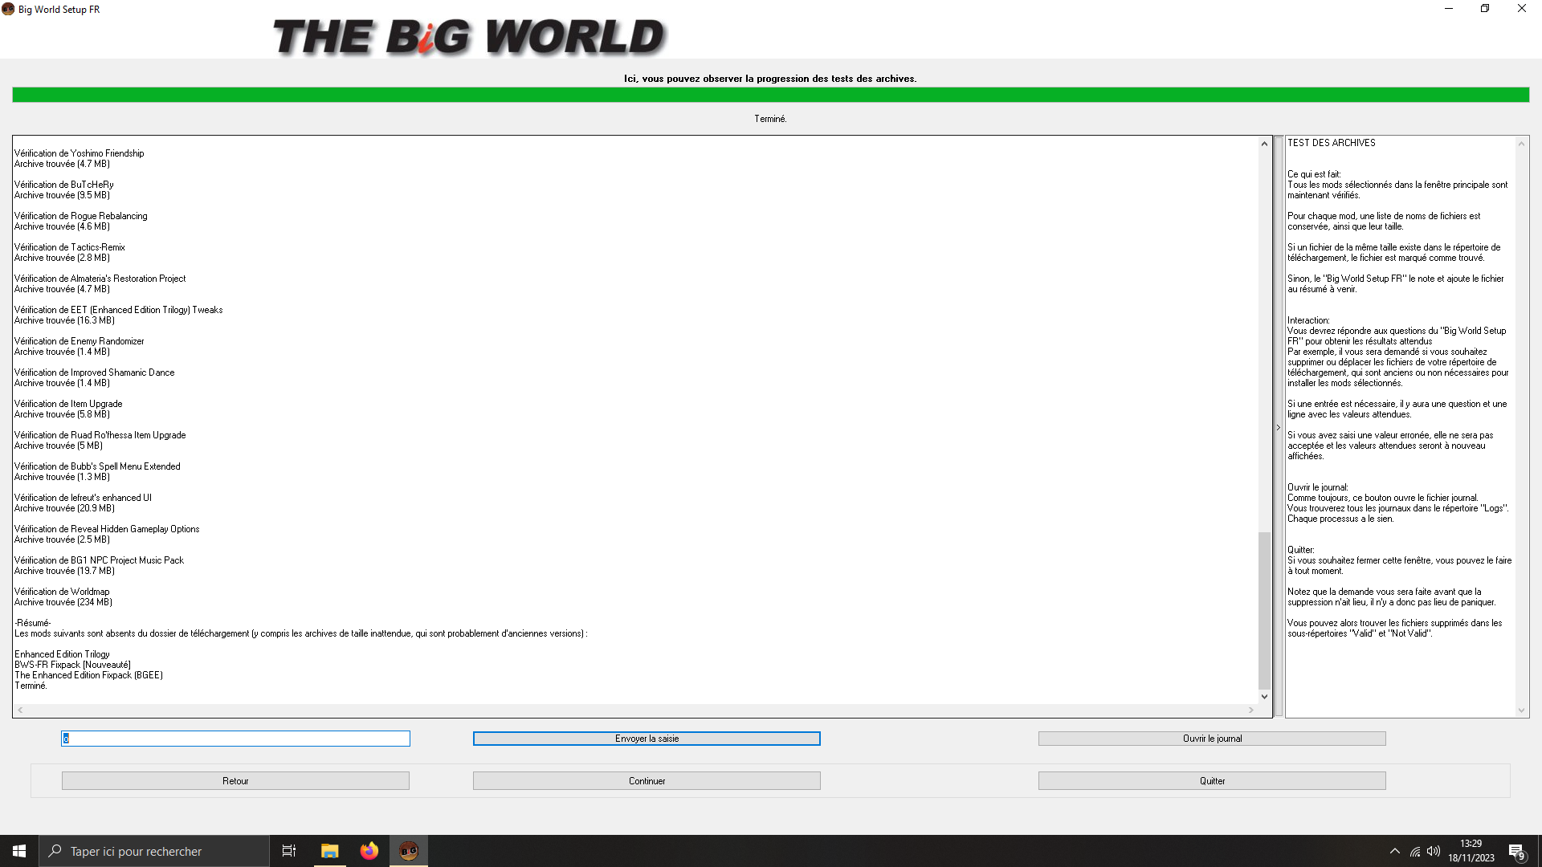The width and height of the screenshot is (1542, 867).
Task: Click 'Ce qui est fait:' help heading
Action: click(x=1314, y=174)
